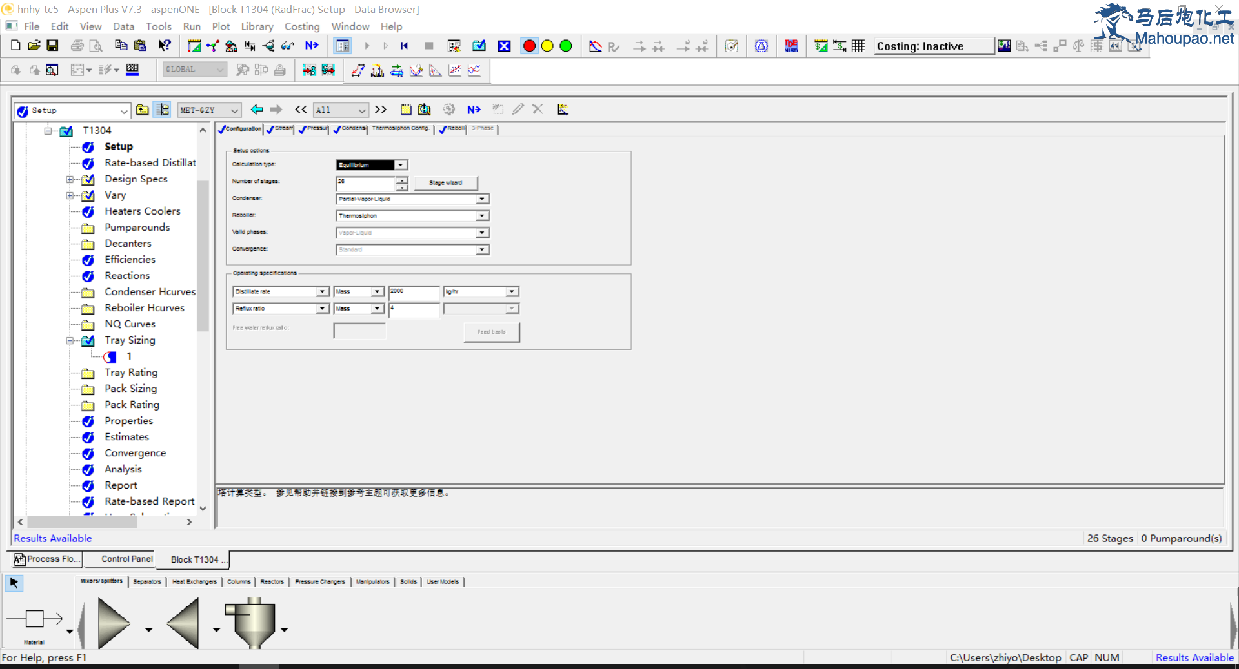The image size is (1239, 669).
Task: Click the eyeglasses icon in the toolbar
Action: point(288,46)
